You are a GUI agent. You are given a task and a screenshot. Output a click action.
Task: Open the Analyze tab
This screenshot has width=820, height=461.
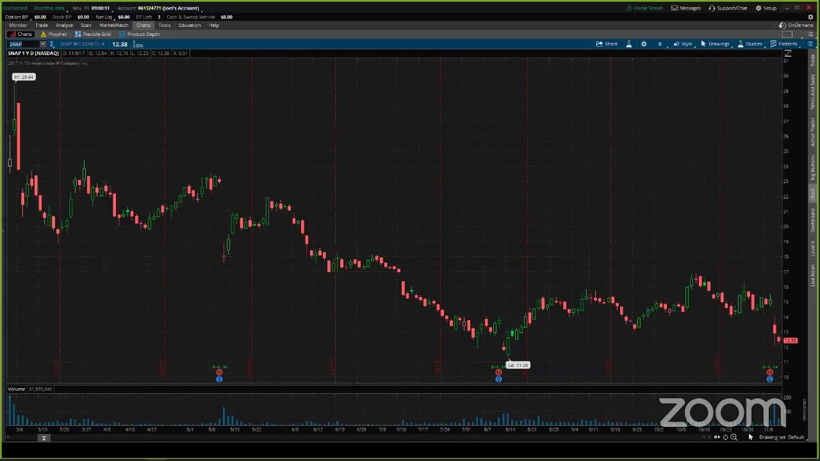click(64, 25)
